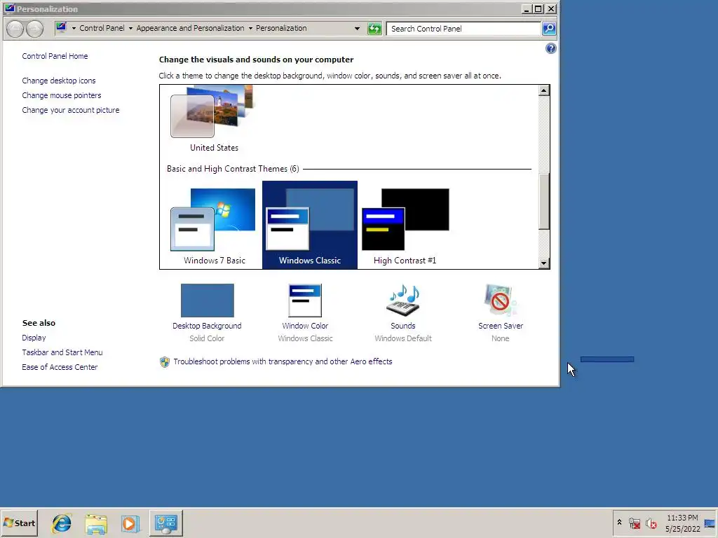Select the Windows Classic theme
718x538 pixels.
click(x=309, y=225)
